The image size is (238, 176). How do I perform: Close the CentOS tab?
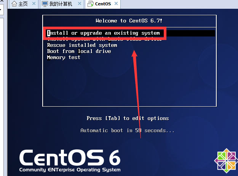tap(116, 3)
